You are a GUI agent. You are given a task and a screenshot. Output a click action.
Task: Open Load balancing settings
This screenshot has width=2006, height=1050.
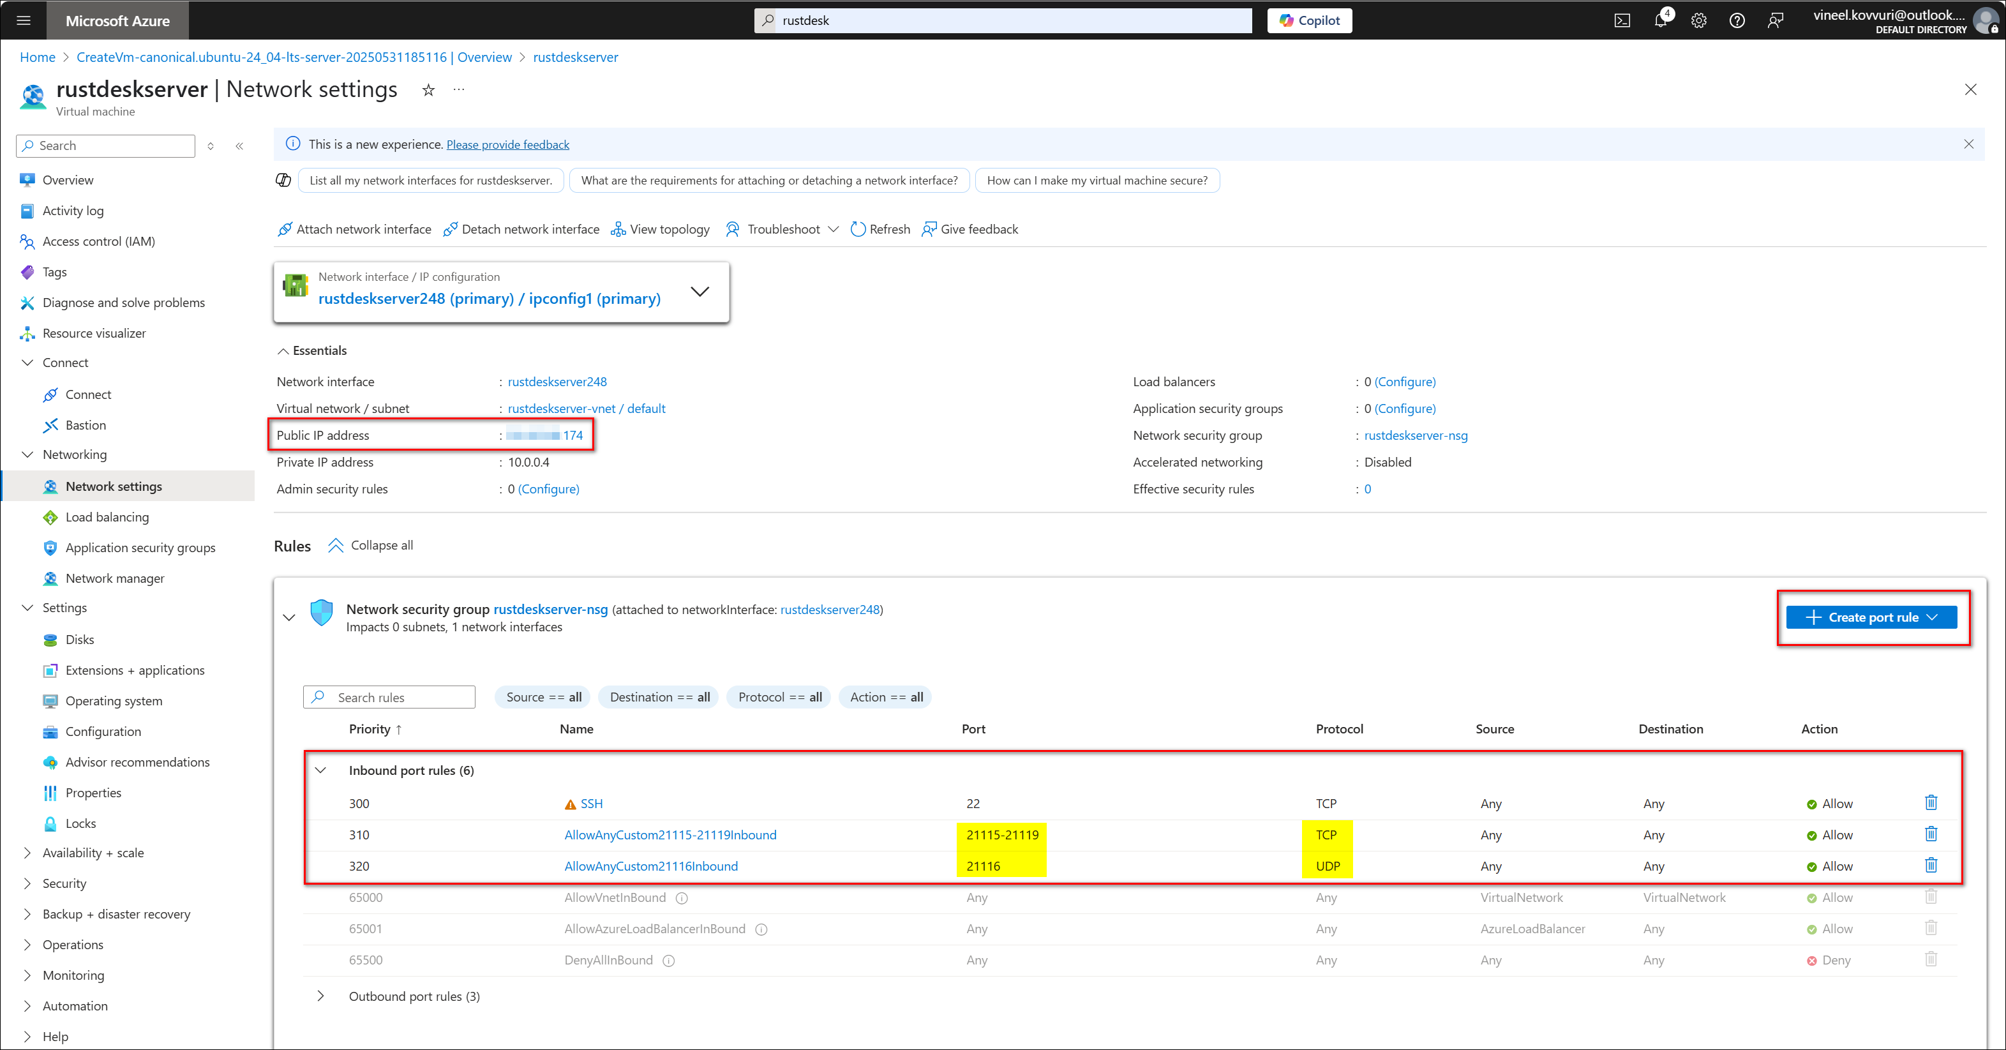[x=107, y=516]
